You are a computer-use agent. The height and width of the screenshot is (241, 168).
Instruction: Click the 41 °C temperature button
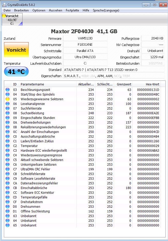click(16, 71)
